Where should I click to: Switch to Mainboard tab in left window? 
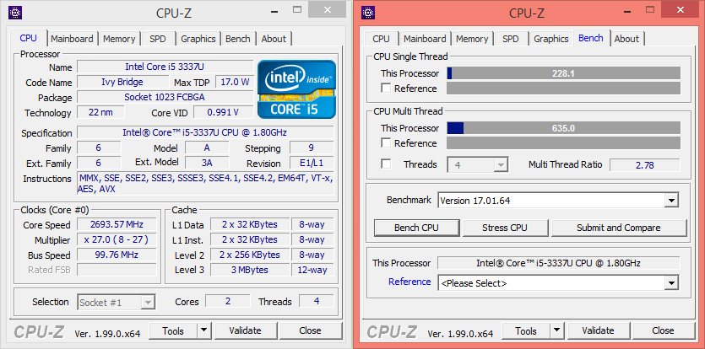click(x=72, y=39)
